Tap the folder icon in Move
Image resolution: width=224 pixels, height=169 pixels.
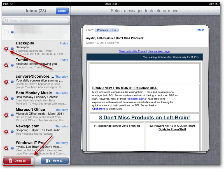coord(48,161)
